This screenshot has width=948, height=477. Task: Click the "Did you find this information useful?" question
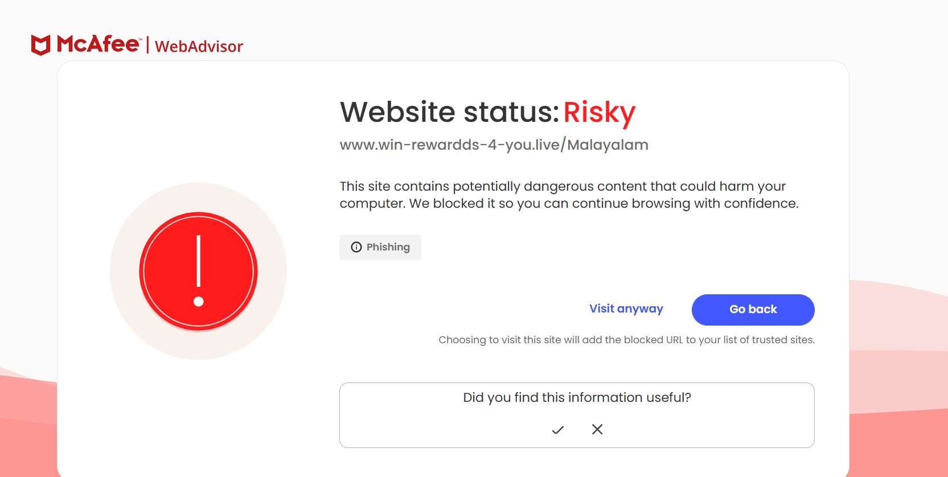(577, 397)
